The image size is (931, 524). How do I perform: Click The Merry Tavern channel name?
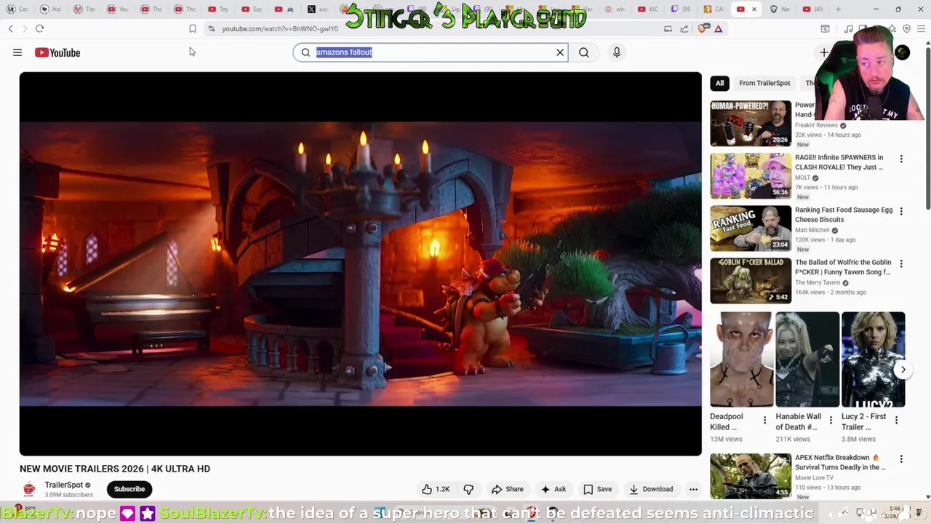click(818, 282)
